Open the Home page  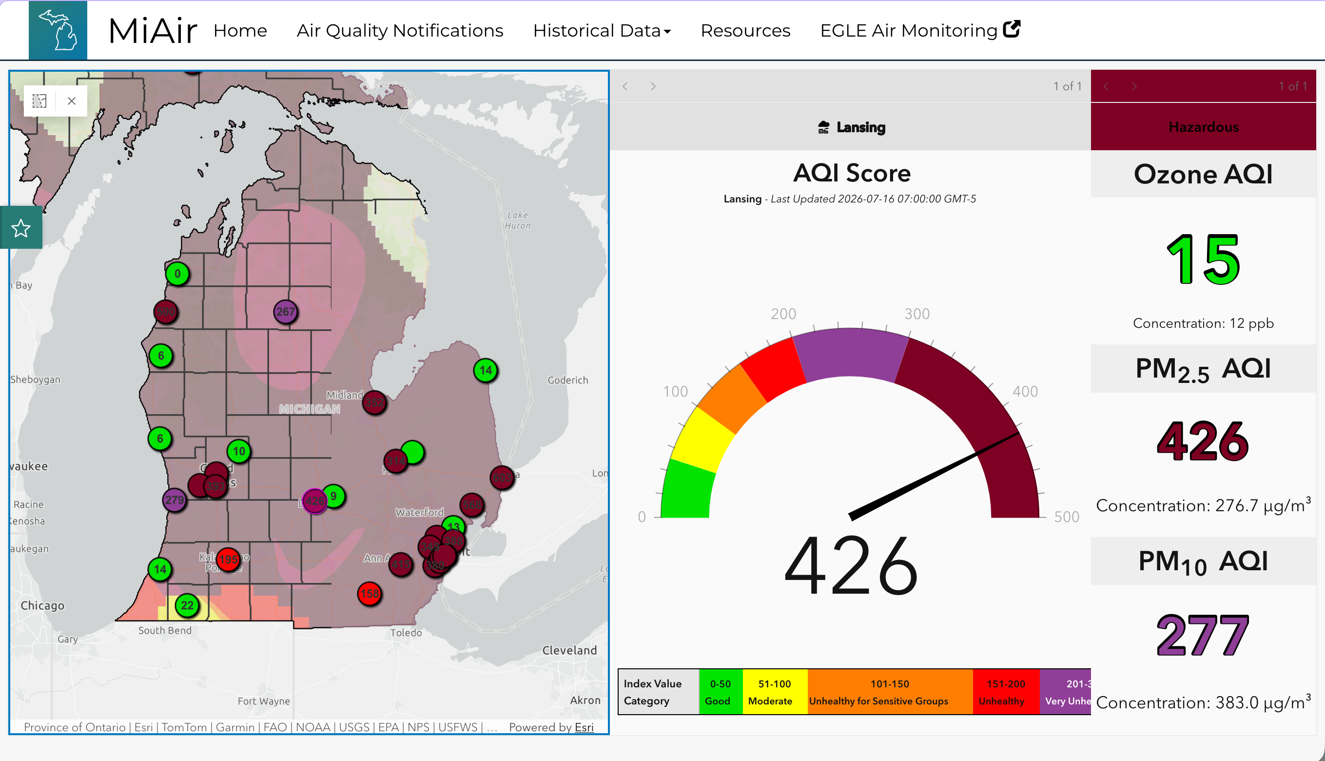point(240,31)
